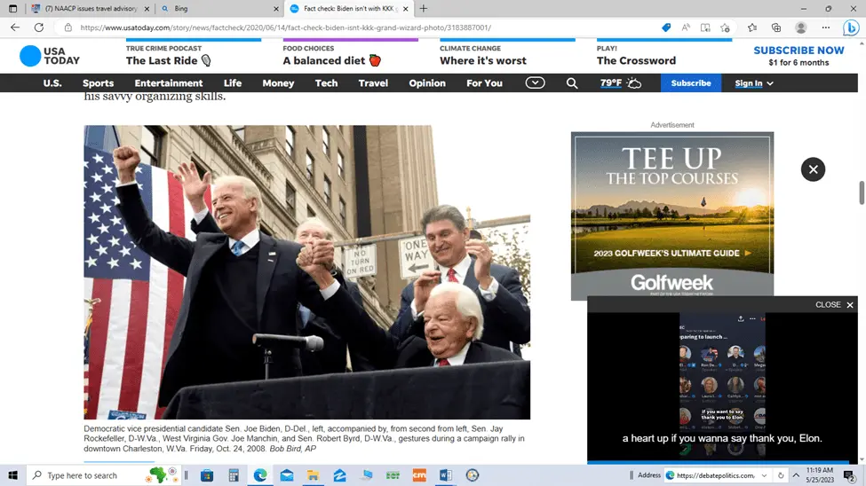The width and height of the screenshot is (866, 486).
Task: Open the U.S. news section
Action: pyautogui.click(x=52, y=83)
